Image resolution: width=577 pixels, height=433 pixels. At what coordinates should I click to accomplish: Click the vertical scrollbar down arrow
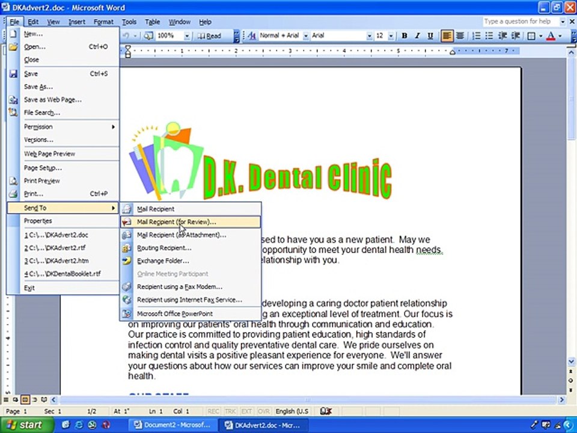(x=571, y=361)
